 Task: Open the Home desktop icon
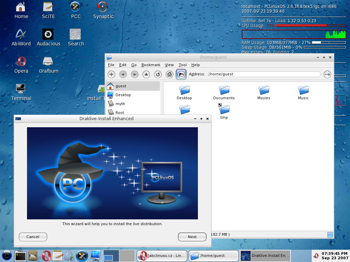coord(21,10)
